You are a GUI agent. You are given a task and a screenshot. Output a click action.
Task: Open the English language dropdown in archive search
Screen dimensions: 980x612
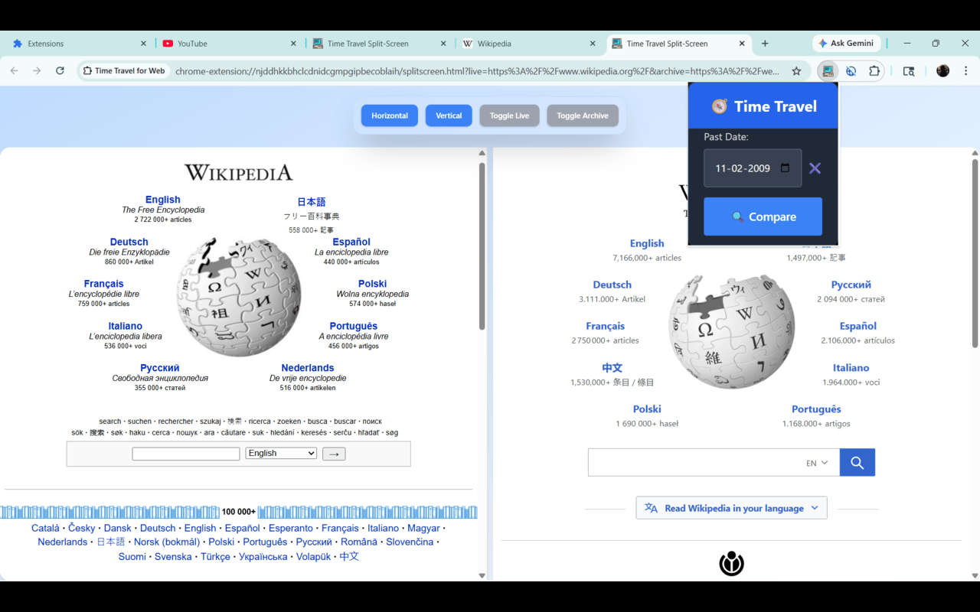point(281,454)
